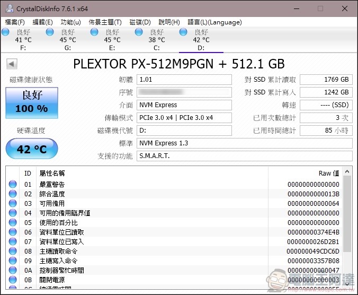
Task: Open the 說明(H) menu
Action: pyautogui.click(x=169, y=22)
